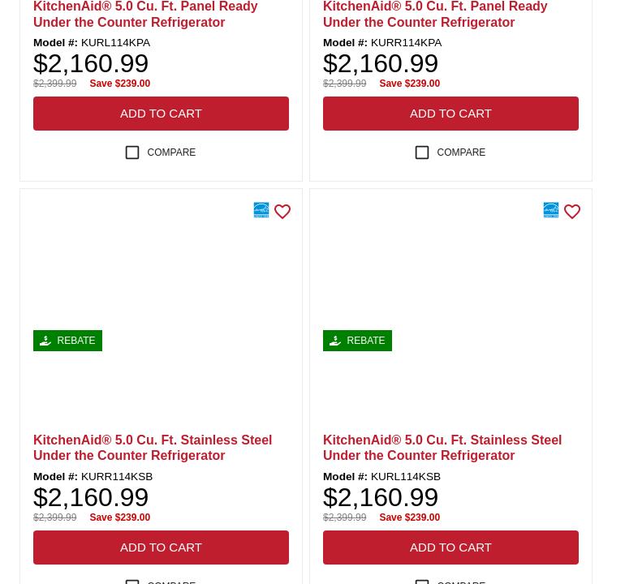
Task: Click rebate hand icon on KURR114KSB card
Action: click(x=45, y=341)
